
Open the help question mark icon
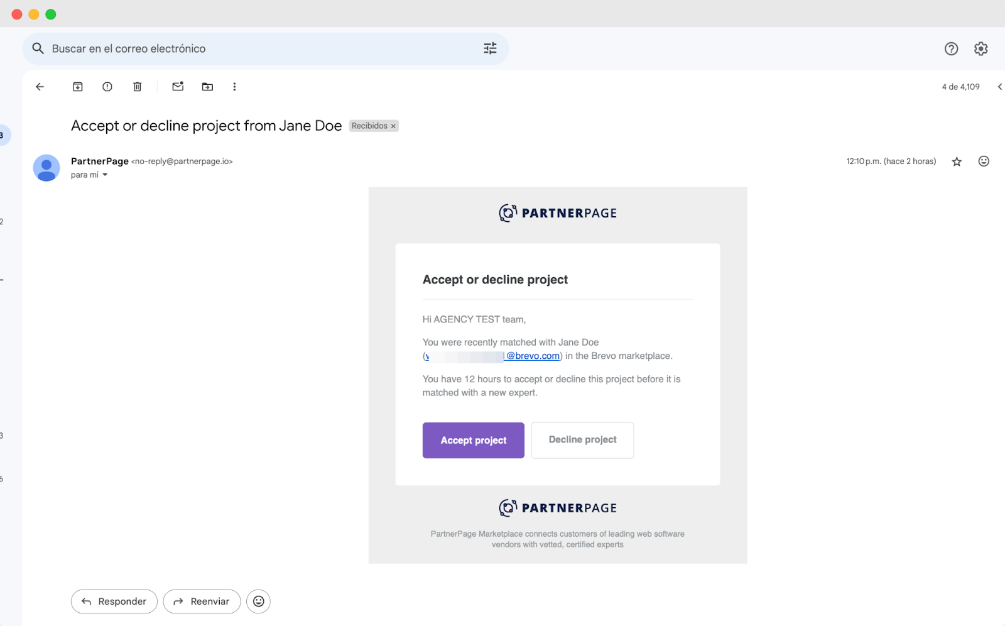(951, 48)
